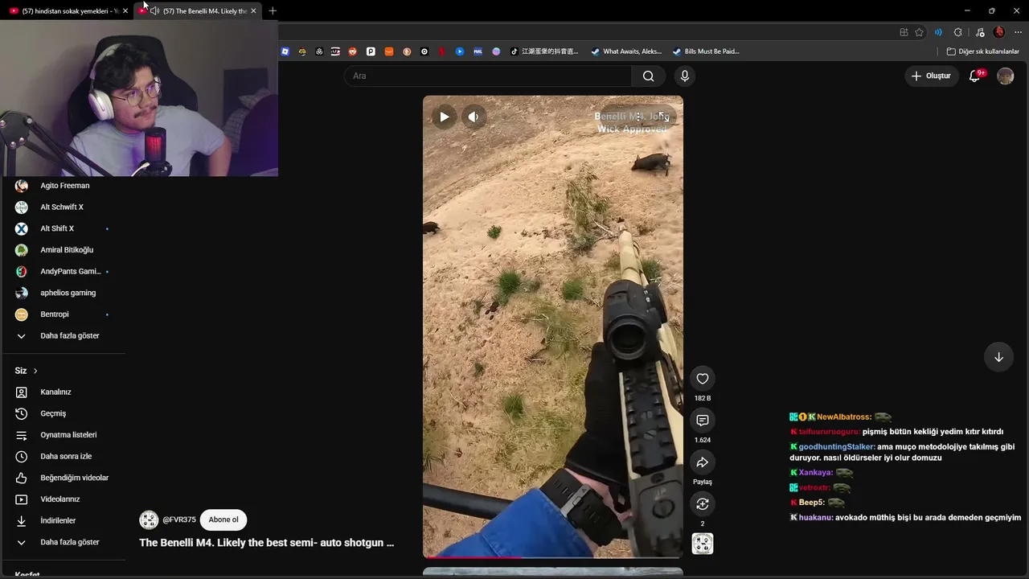Click the blue sound-waves extension icon
Image resolution: width=1029 pixels, height=579 pixels.
tap(938, 32)
